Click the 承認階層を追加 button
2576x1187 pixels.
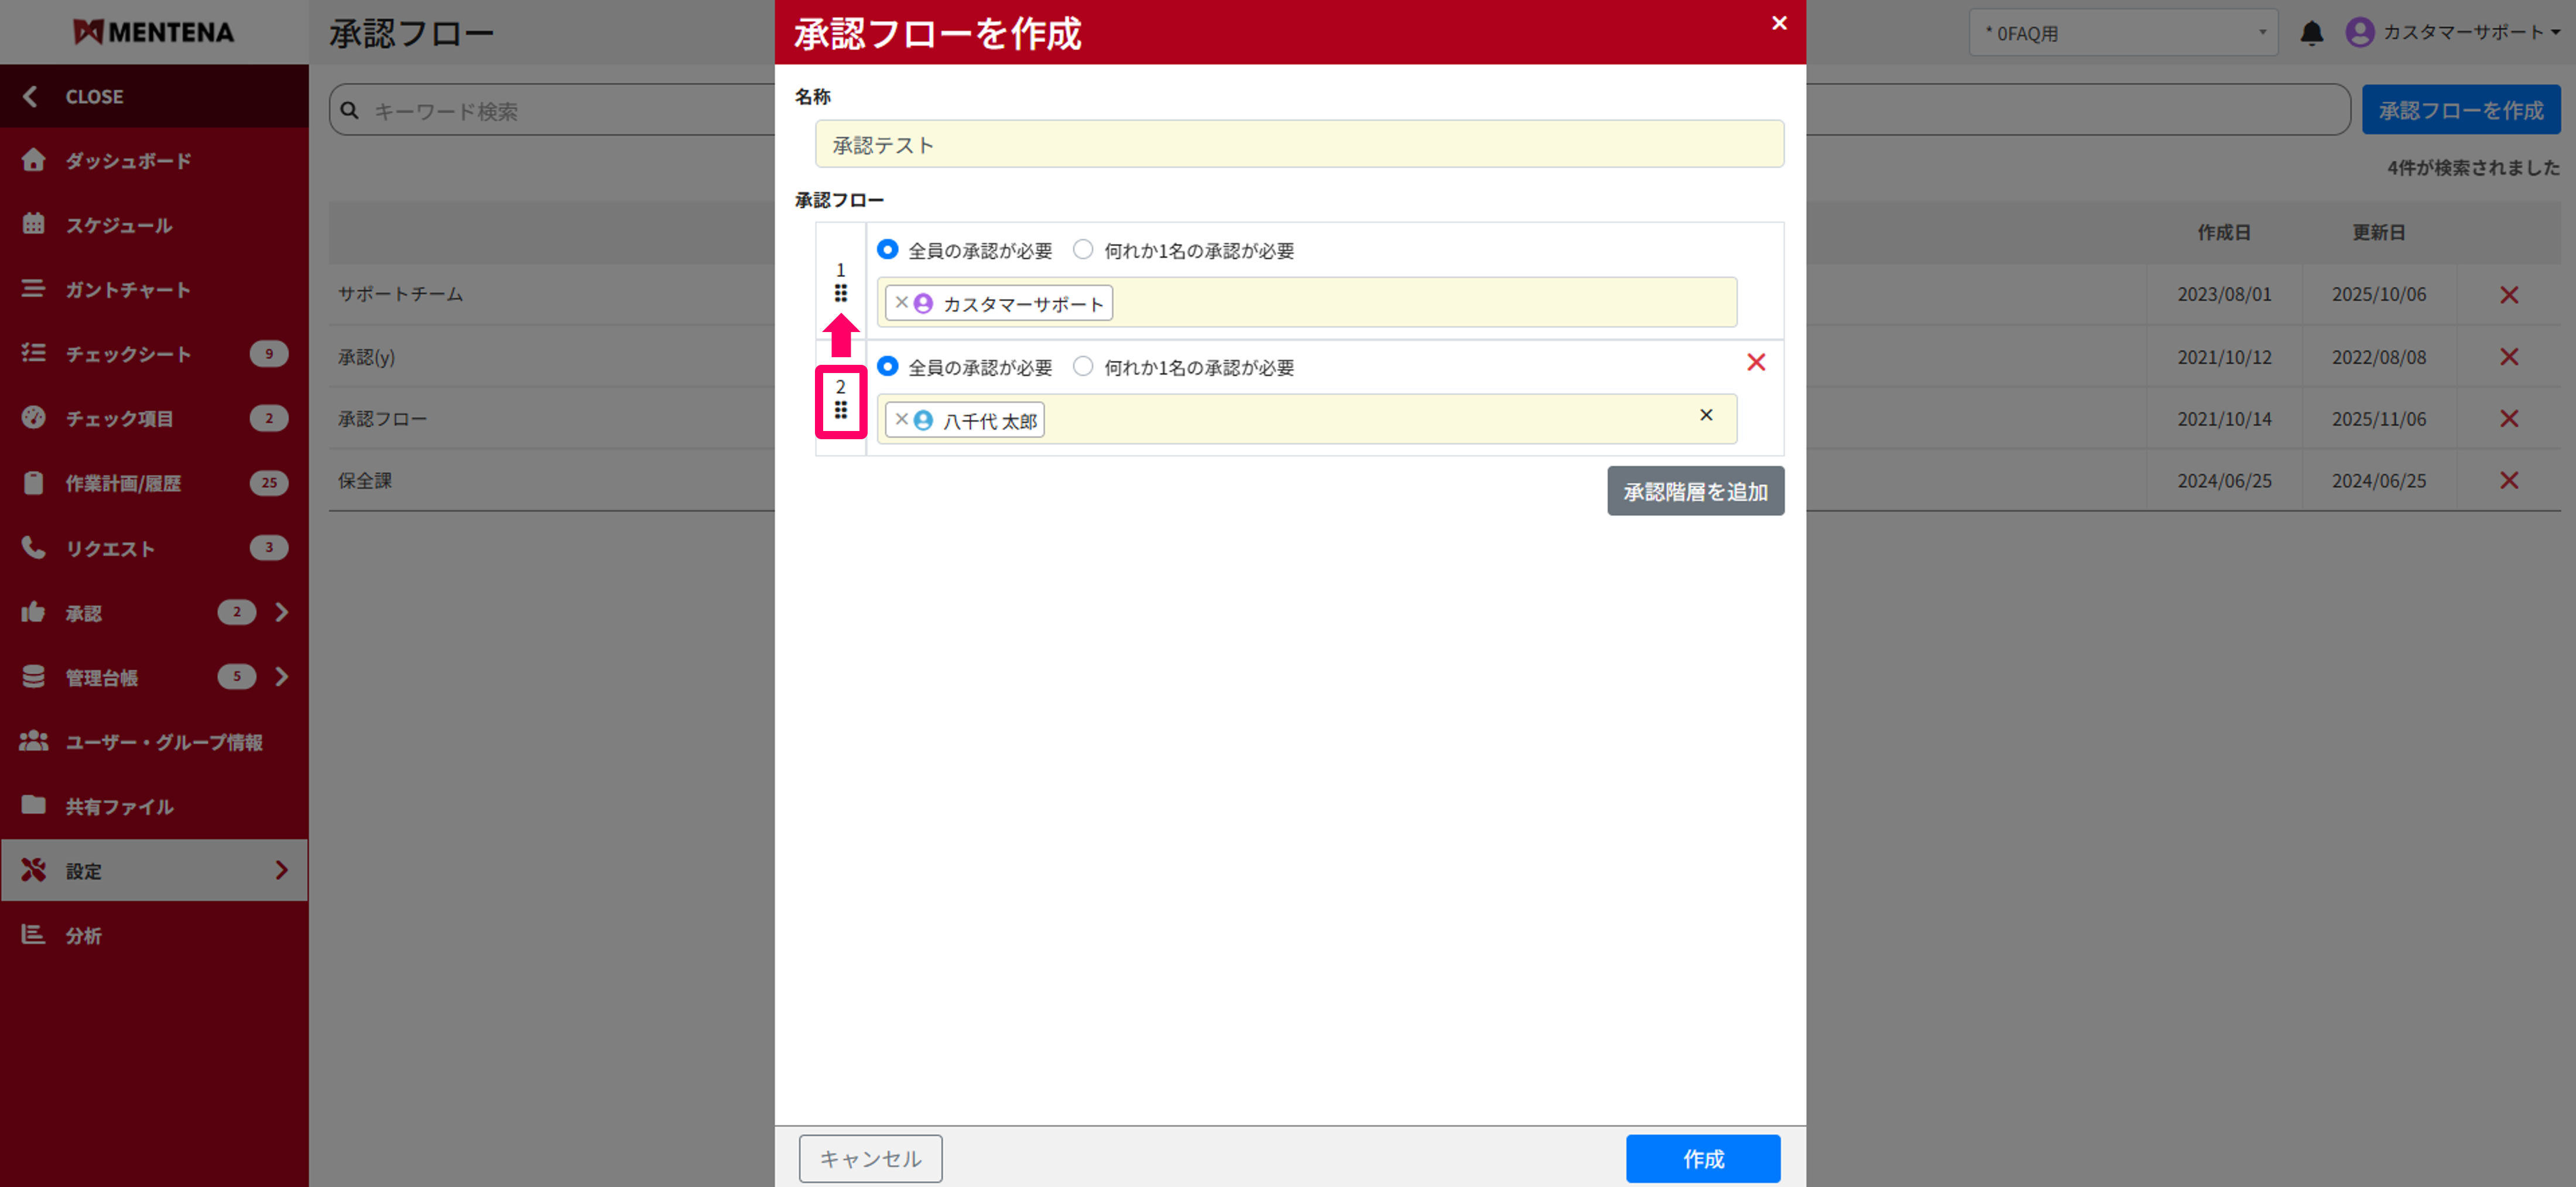tap(1695, 491)
